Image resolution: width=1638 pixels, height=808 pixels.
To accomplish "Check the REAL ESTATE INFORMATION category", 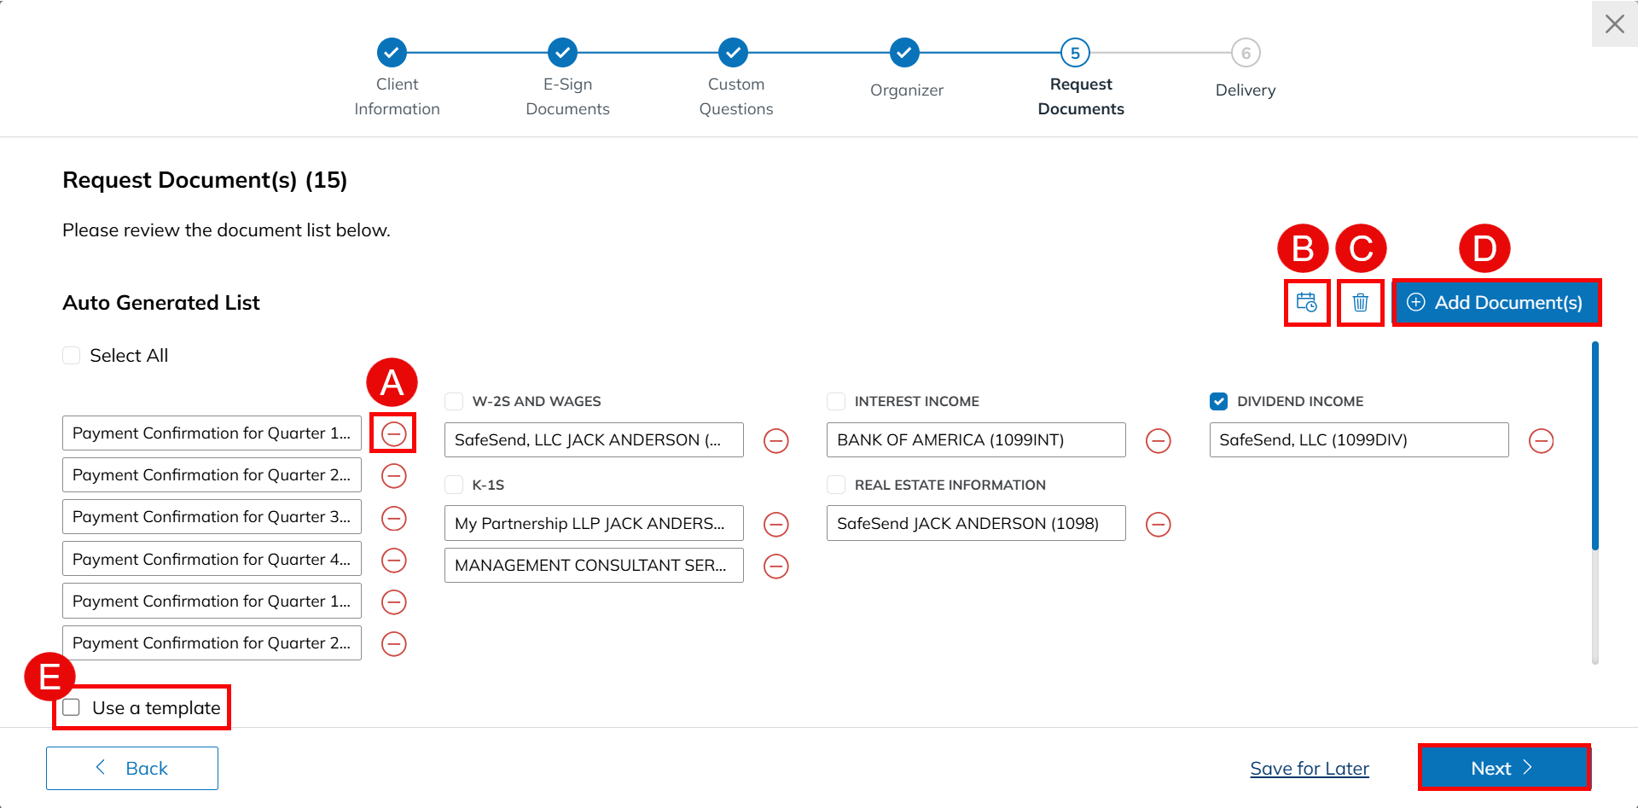I will [836, 485].
